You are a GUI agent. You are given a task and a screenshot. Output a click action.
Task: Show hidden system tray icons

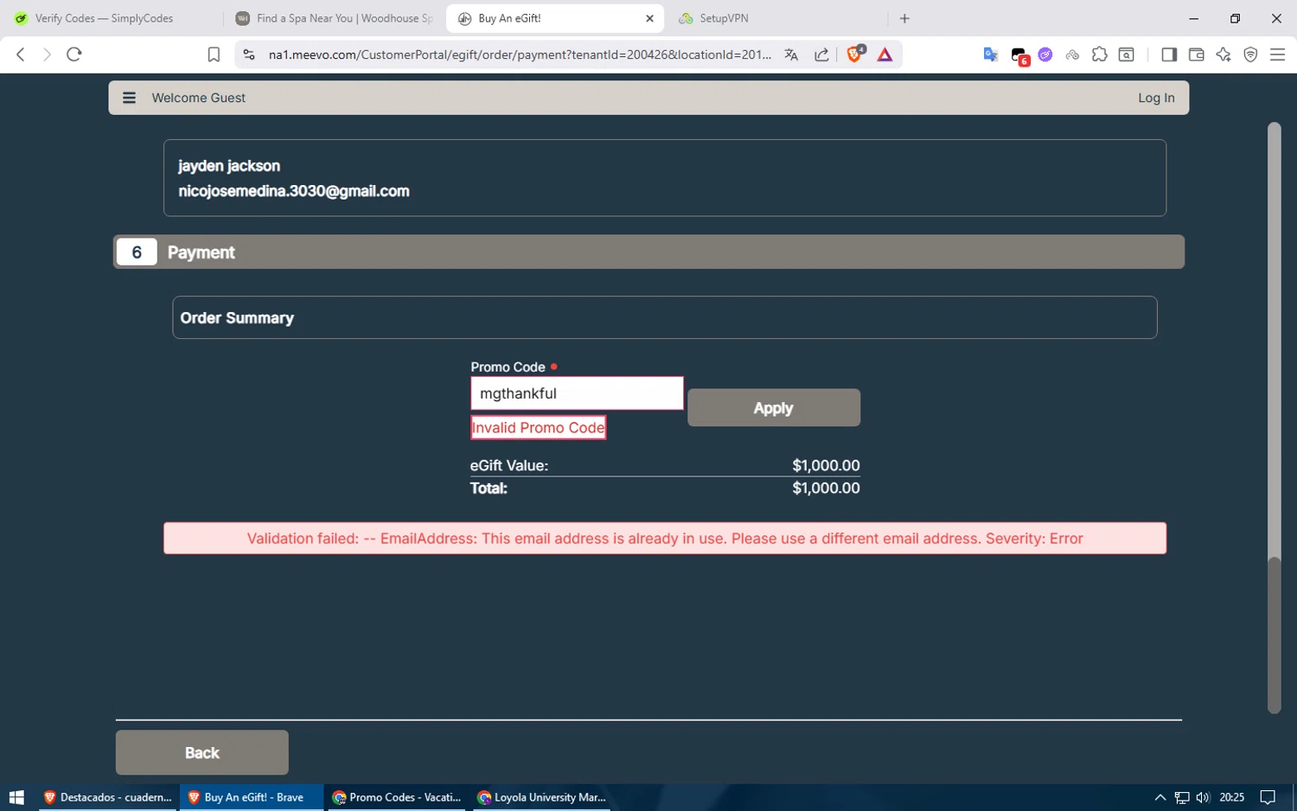coord(1160,797)
